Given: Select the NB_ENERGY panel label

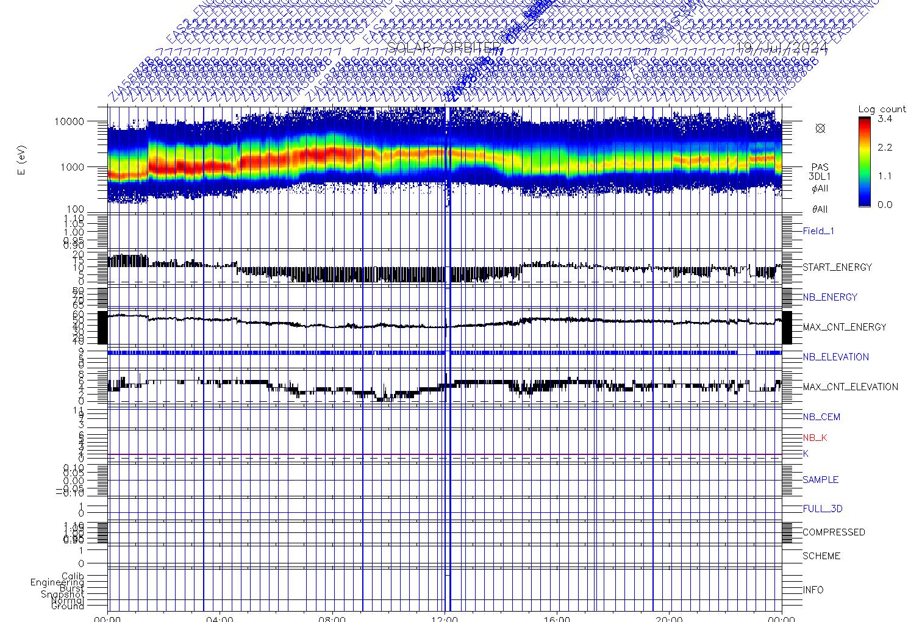Looking at the screenshot, I should click(x=830, y=297).
